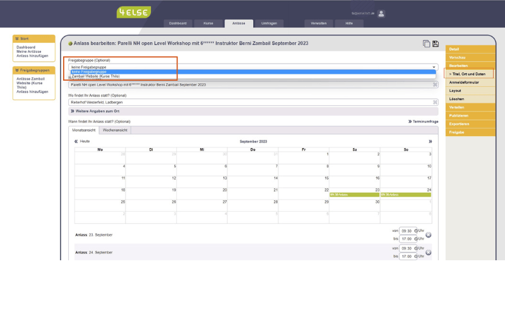505x334 pixels.
Task: Clear the event title field with X icon
Action: coord(435,84)
